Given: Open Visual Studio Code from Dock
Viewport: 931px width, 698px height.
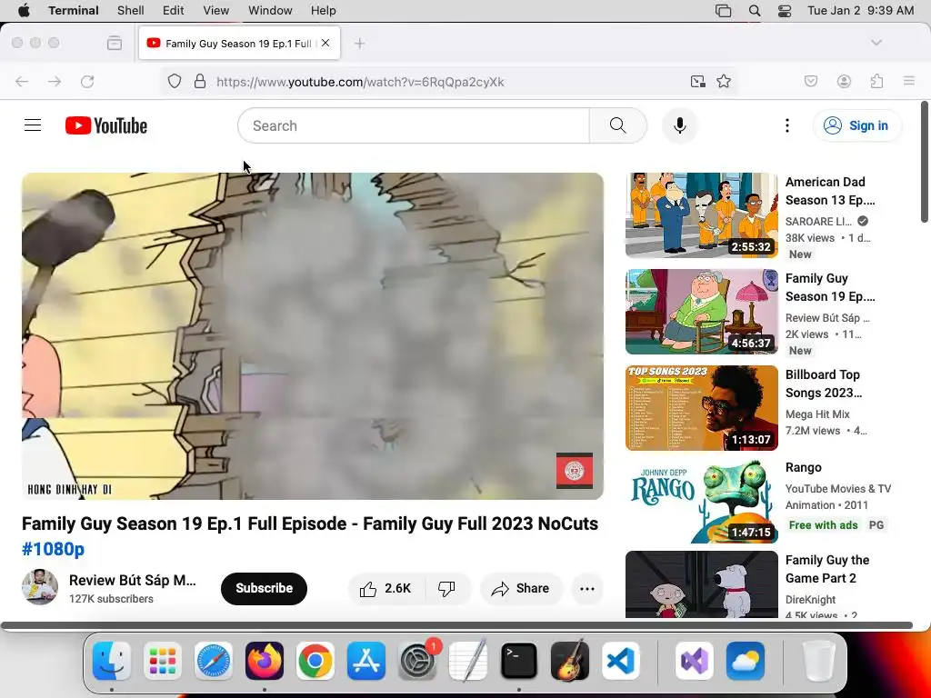Looking at the screenshot, I should tap(620, 660).
